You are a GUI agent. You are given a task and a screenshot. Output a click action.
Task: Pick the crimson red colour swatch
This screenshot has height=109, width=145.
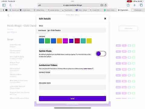77,41
